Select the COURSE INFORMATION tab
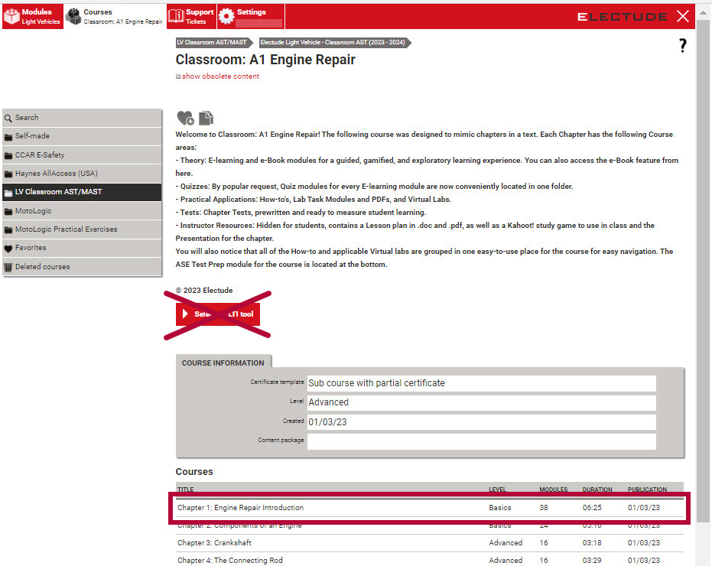712x566 pixels. pyautogui.click(x=223, y=363)
